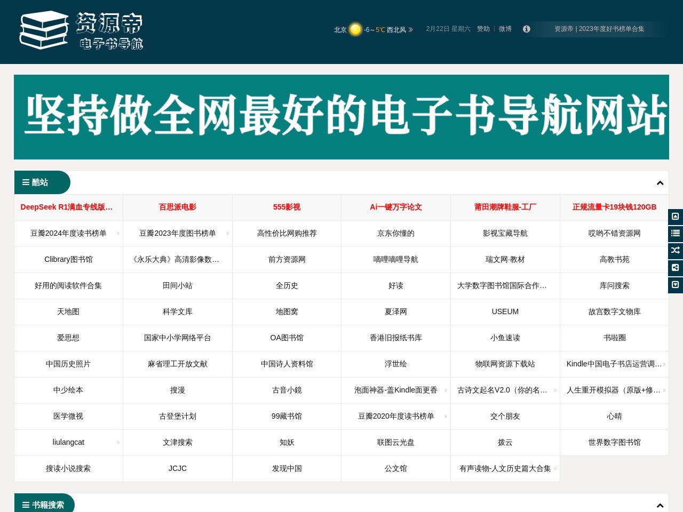Open the 555影视 link
The height and width of the screenshot is (512, 683).
[x=287, y=207]
